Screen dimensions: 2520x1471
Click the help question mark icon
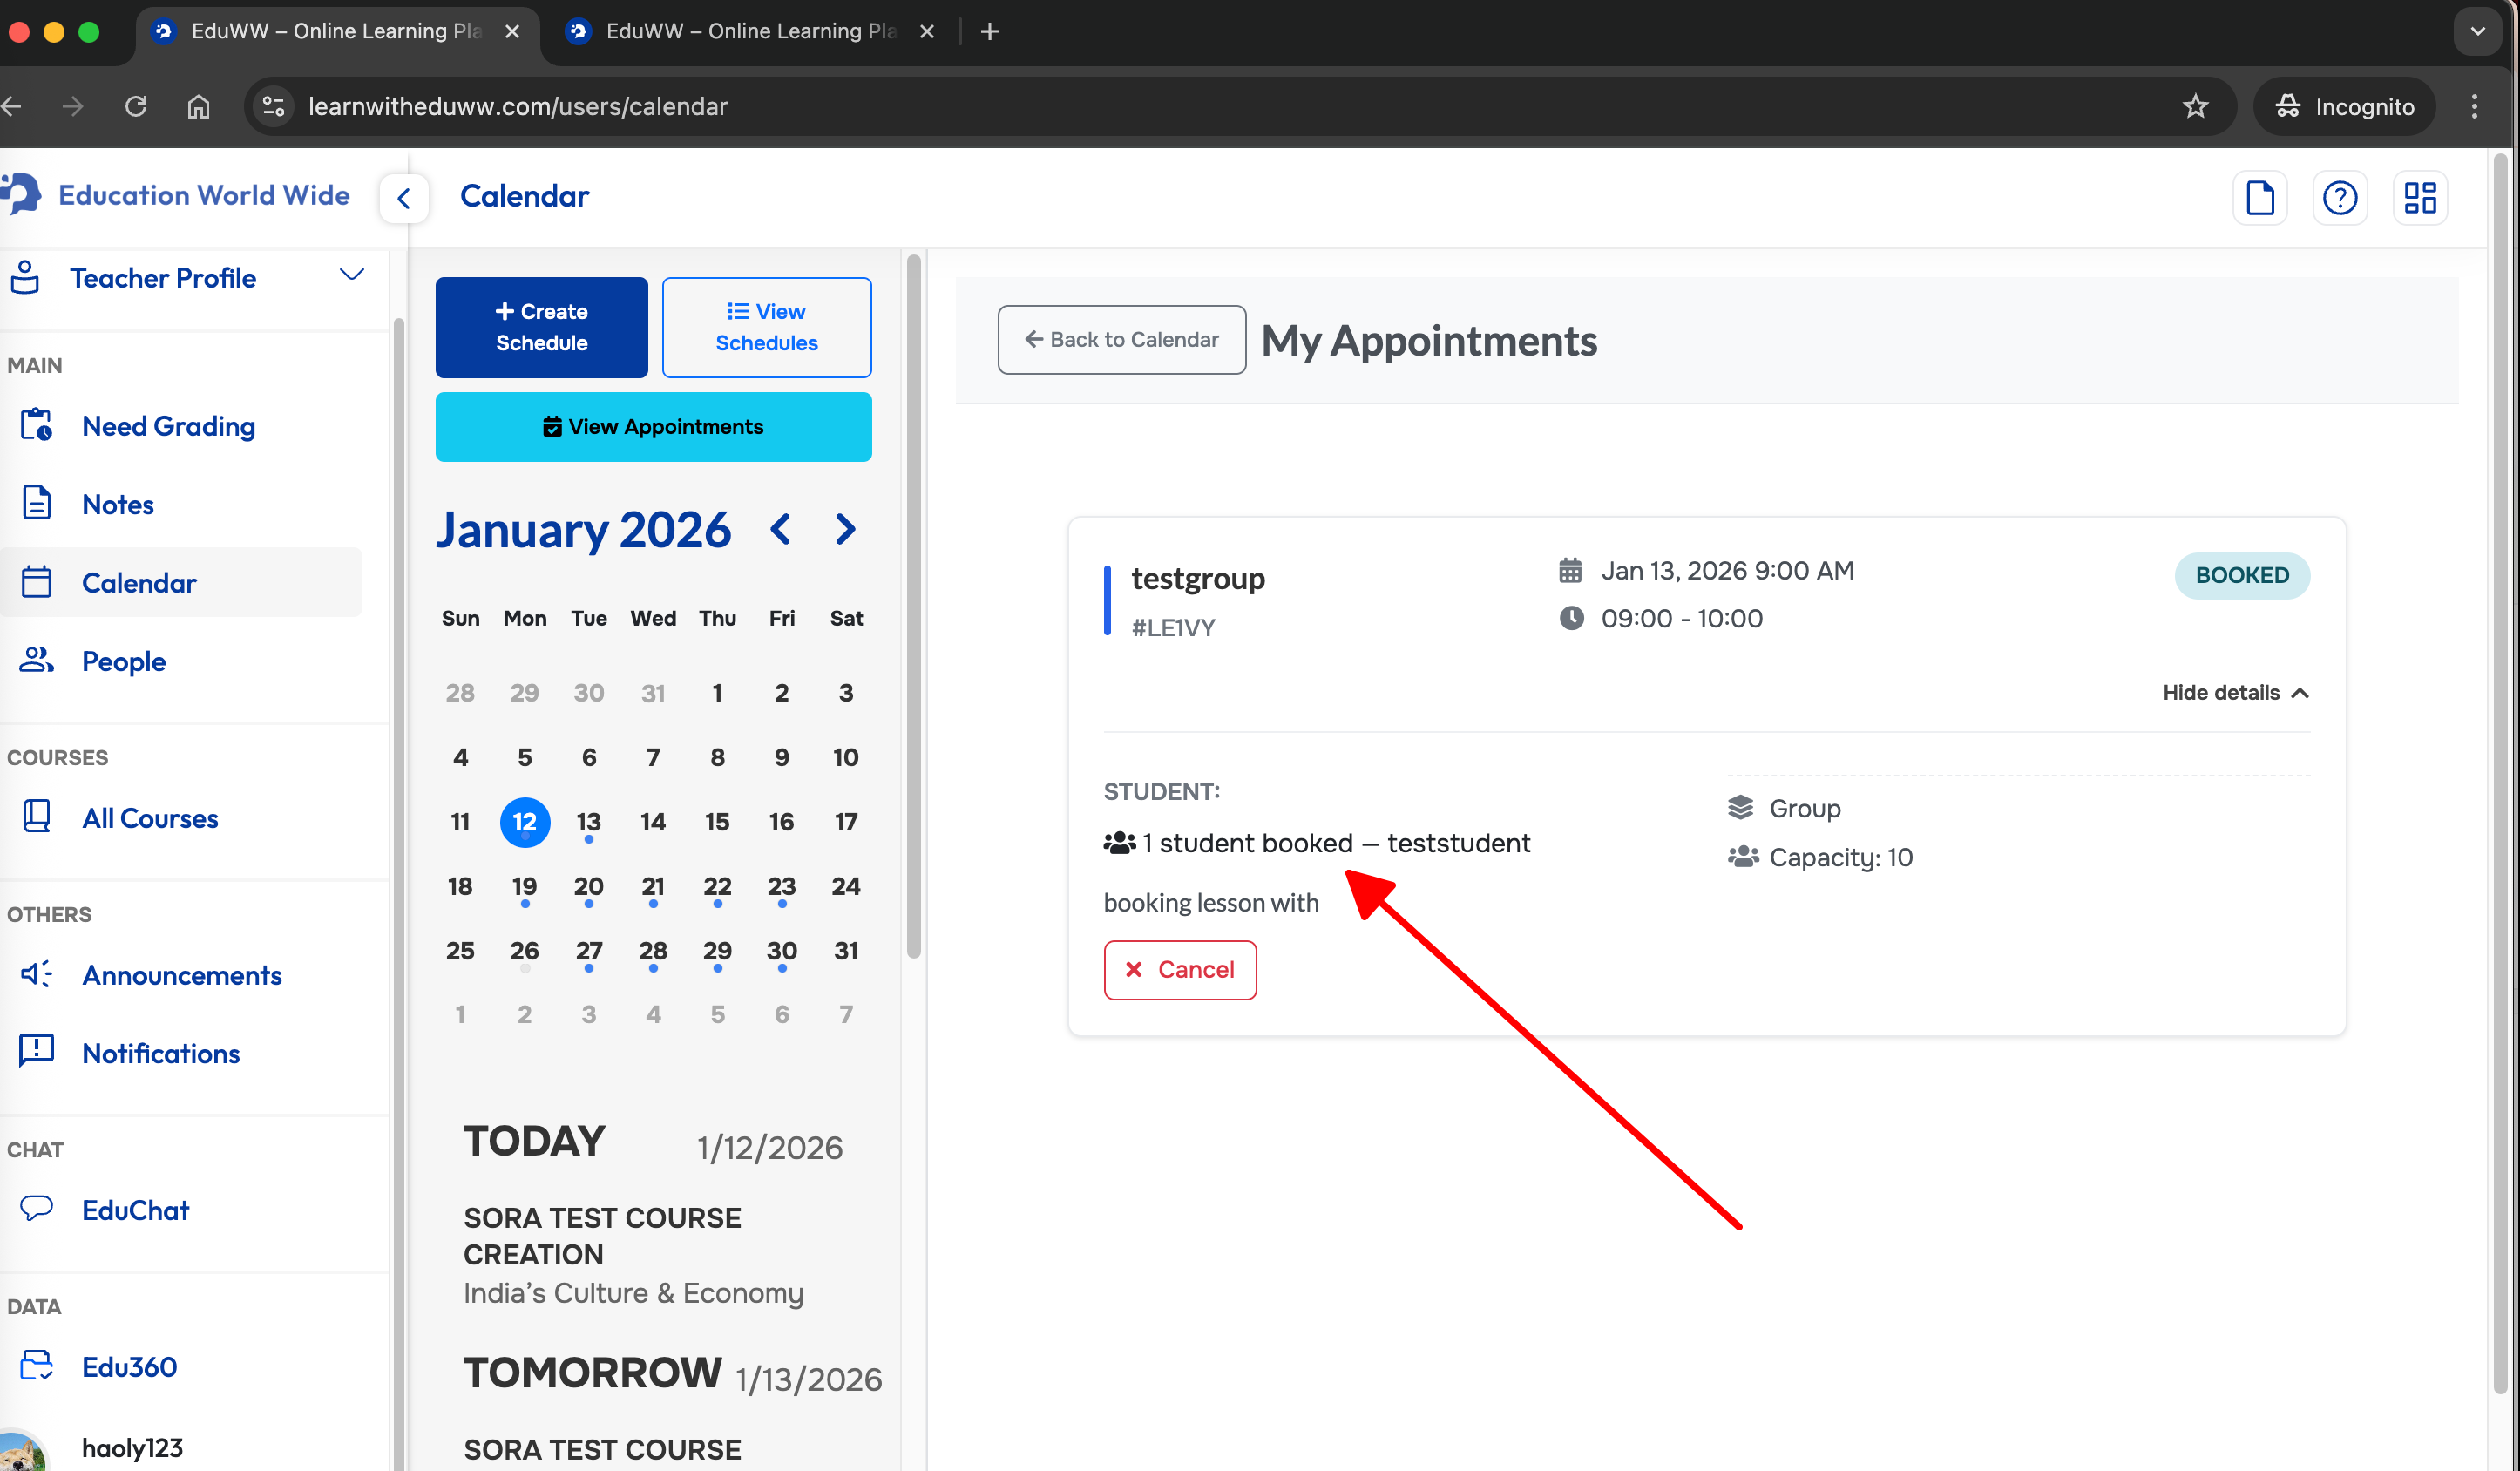[x=2339, y=197]
